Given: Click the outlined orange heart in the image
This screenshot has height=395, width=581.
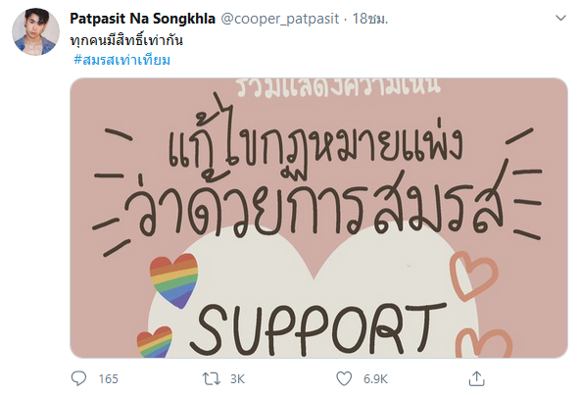Looking at the screenshot, I should [473, 275].
